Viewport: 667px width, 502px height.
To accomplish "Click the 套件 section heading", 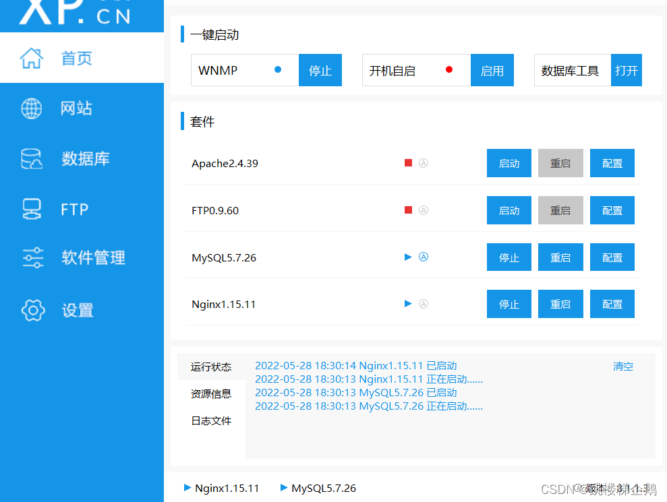I will point(202,121).
